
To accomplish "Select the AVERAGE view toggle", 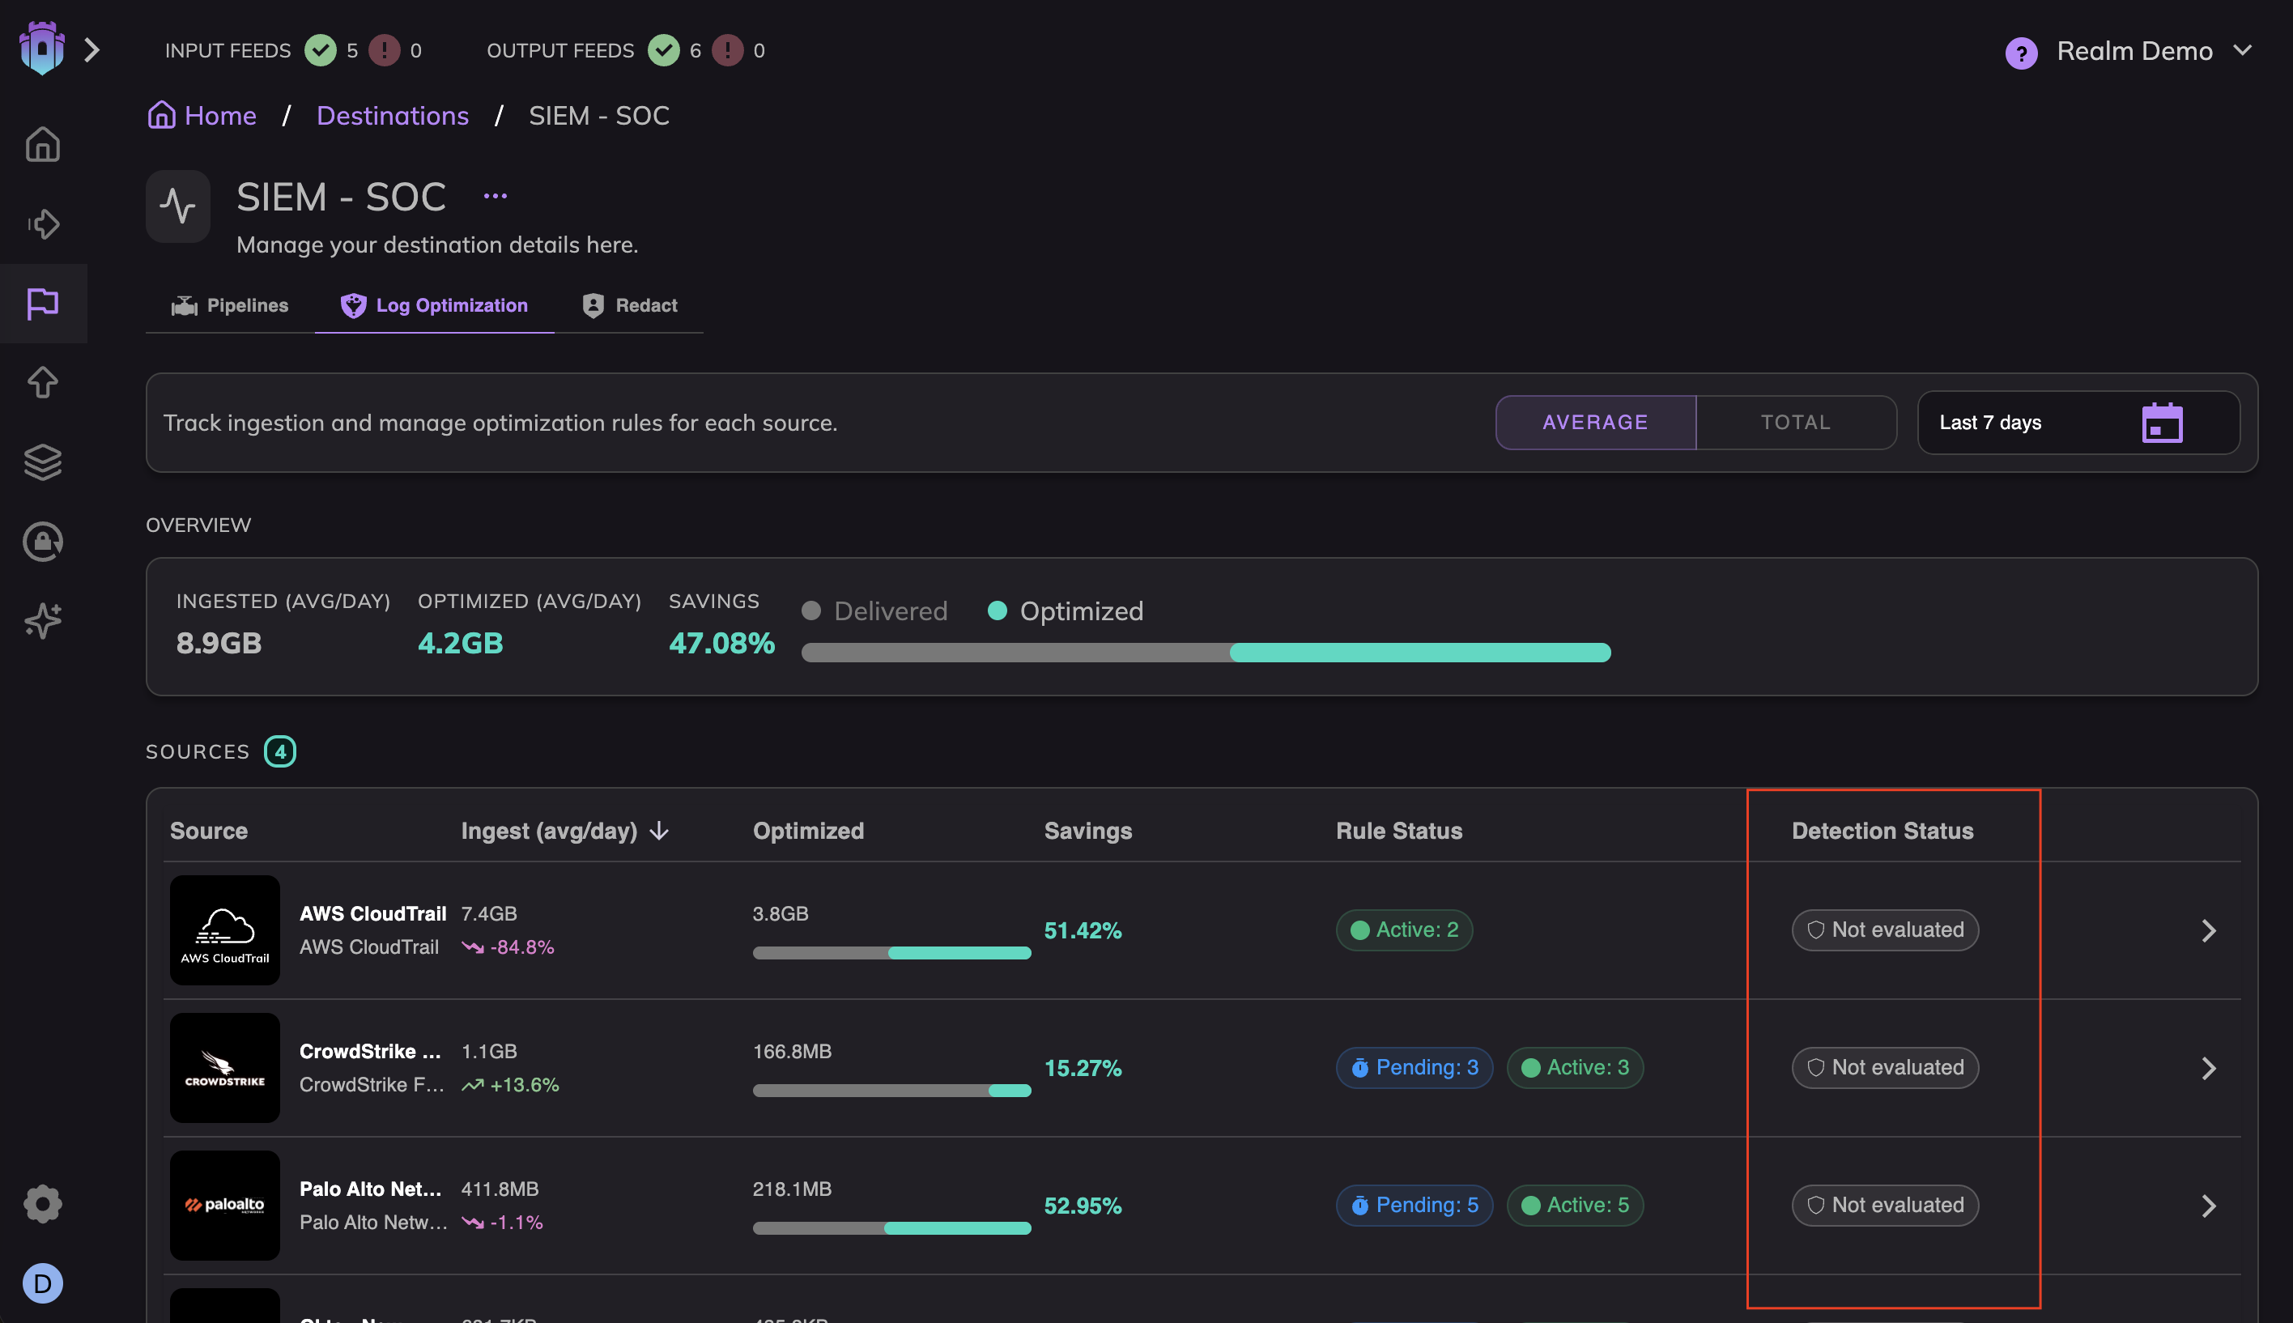I will [x=1595, y=423].
